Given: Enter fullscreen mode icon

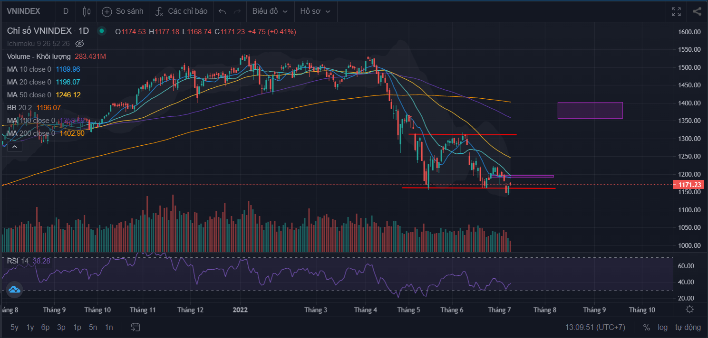Looking at the screenshot, I should 676,11.
